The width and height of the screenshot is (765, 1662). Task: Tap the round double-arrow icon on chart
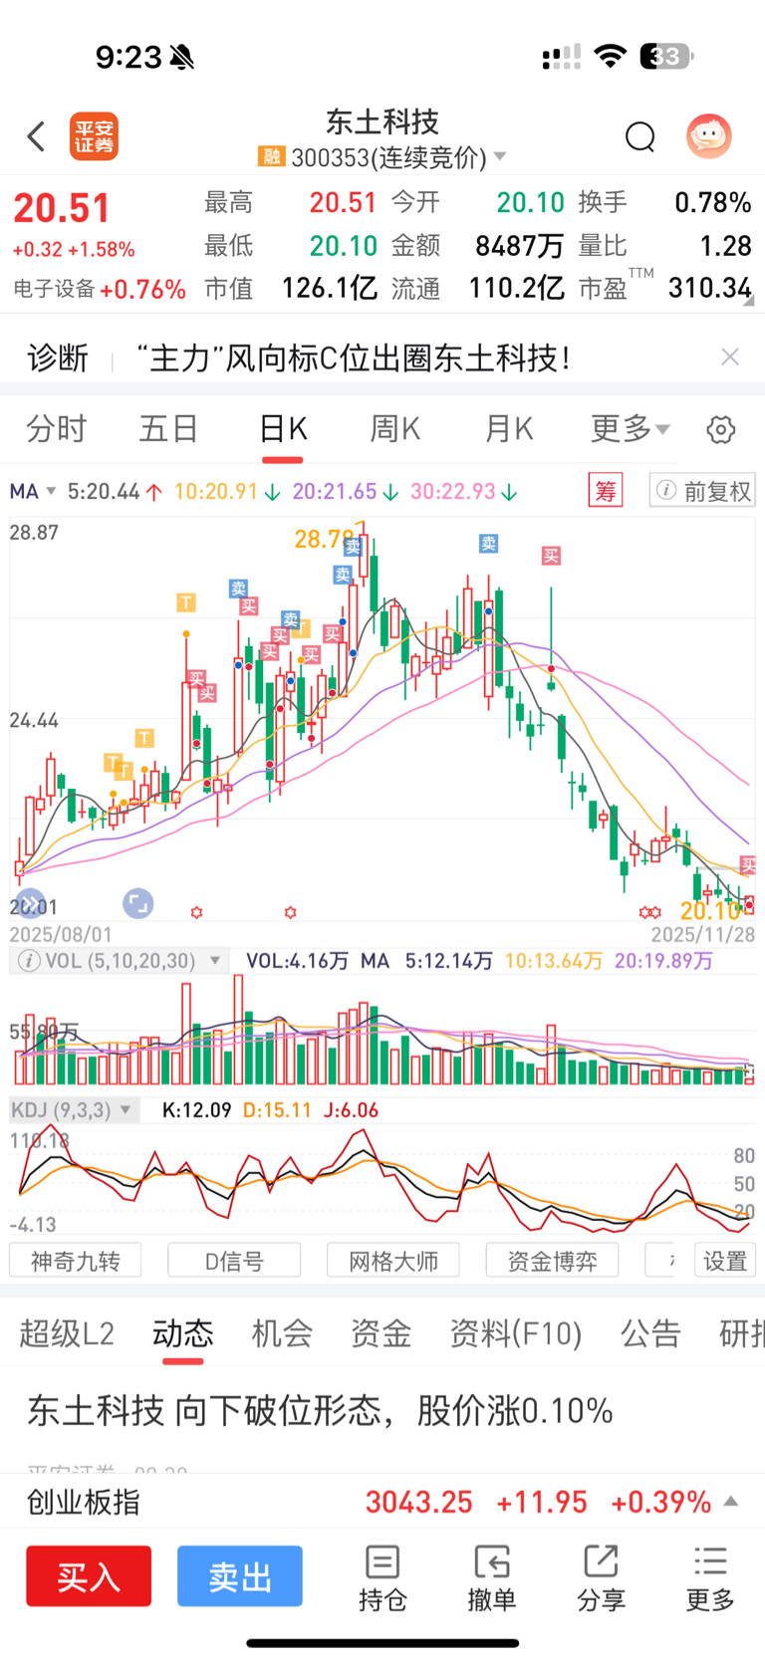[31, 903]
